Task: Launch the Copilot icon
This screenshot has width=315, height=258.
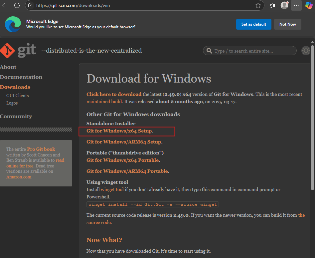Action: [x=309, y=5]
